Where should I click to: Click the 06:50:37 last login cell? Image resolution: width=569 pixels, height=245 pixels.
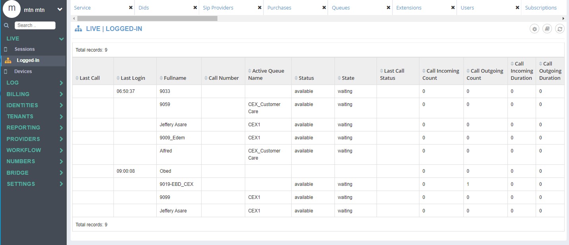(x=135, y=91)
